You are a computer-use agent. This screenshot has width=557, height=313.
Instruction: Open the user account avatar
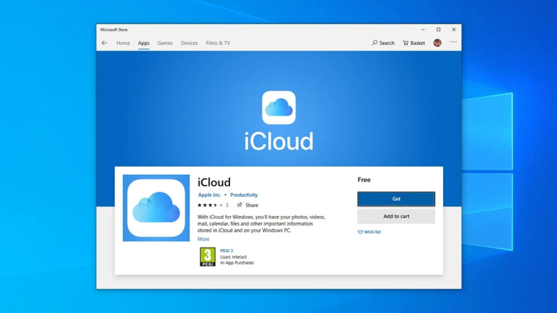tap(437, 43)
